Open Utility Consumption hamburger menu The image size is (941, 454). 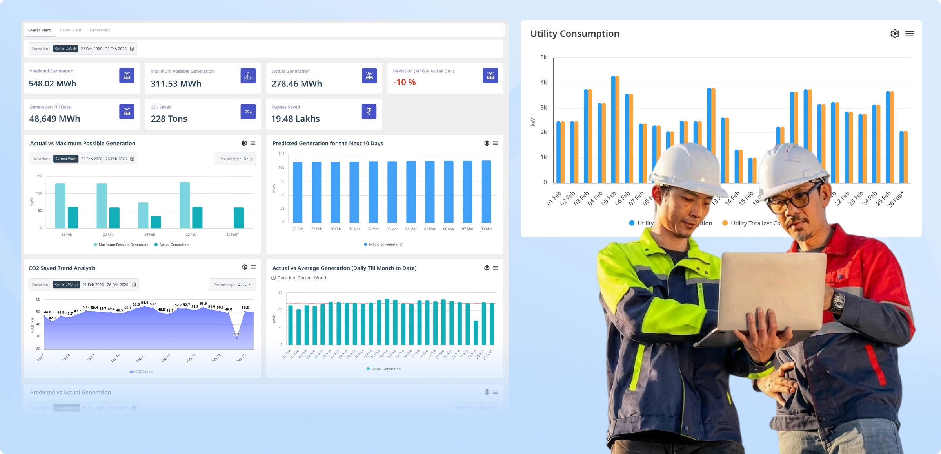pos(909,34)
